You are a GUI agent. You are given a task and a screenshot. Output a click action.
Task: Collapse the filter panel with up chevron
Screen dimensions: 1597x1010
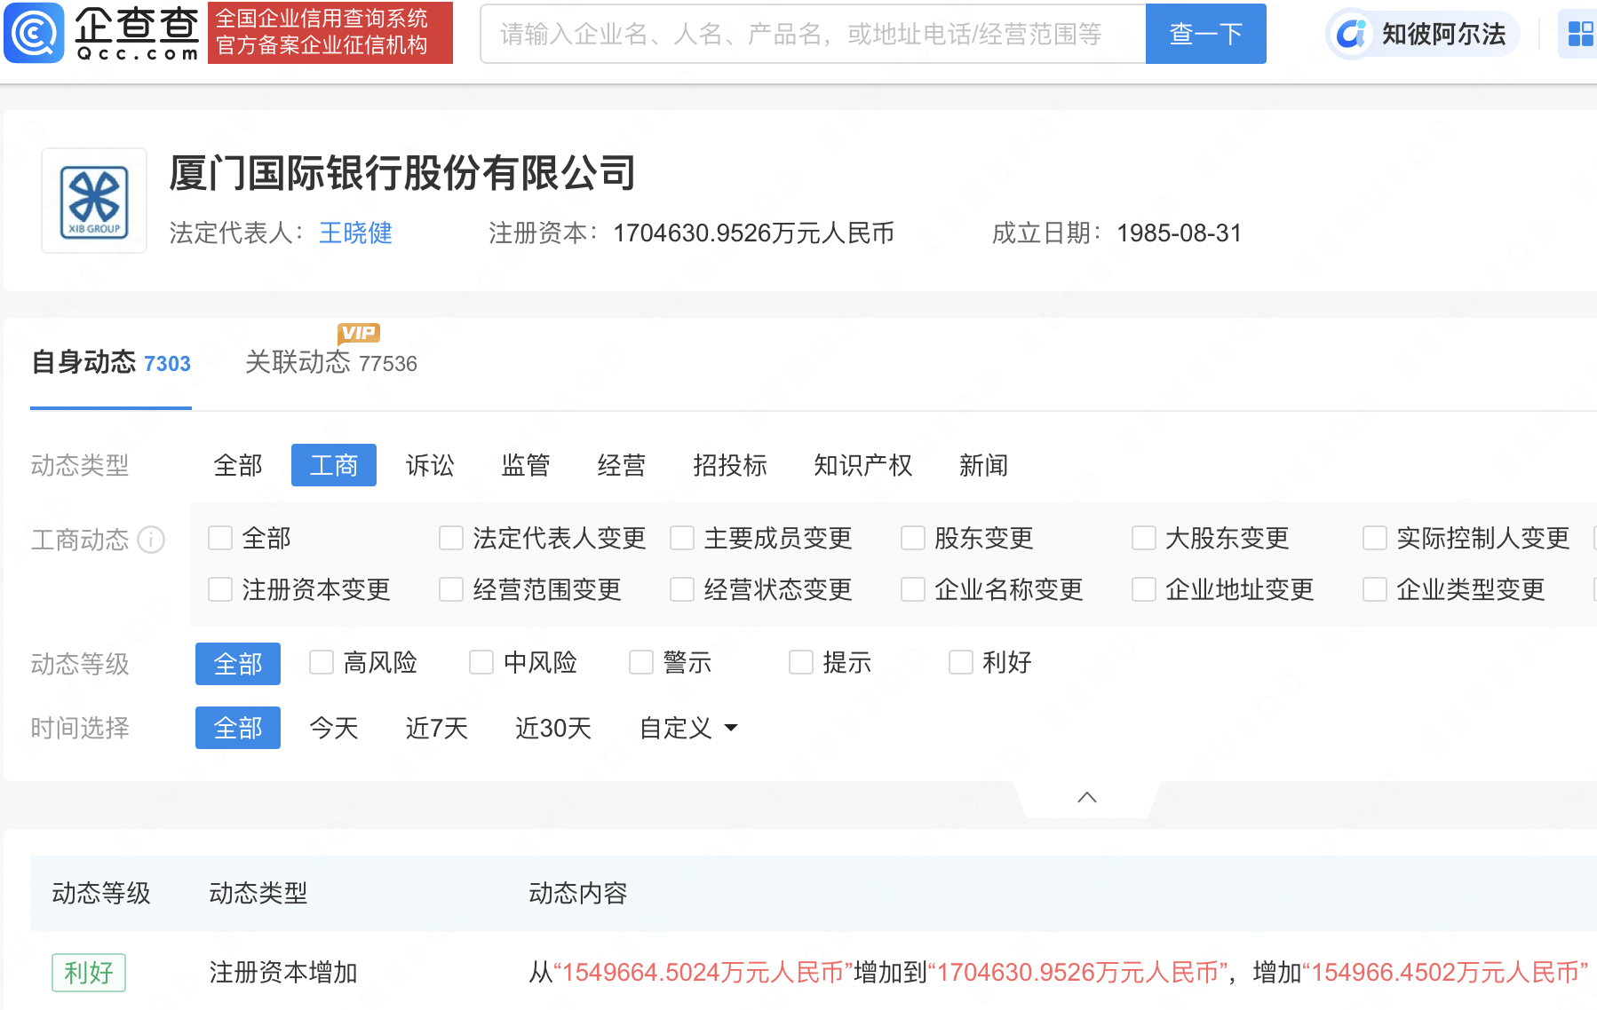tap(1087, 797)
